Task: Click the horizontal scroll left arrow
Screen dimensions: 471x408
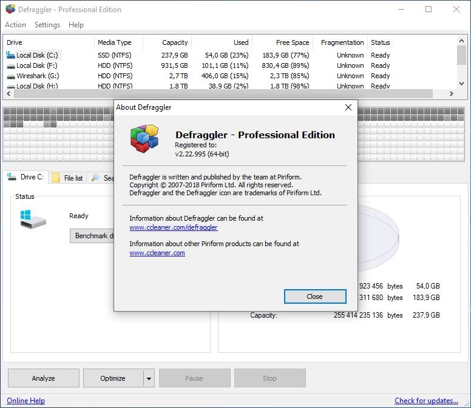Action: point(8,94)
